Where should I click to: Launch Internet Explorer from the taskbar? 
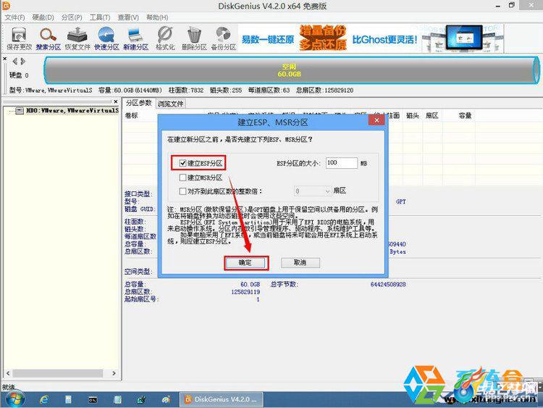(44, 400)
